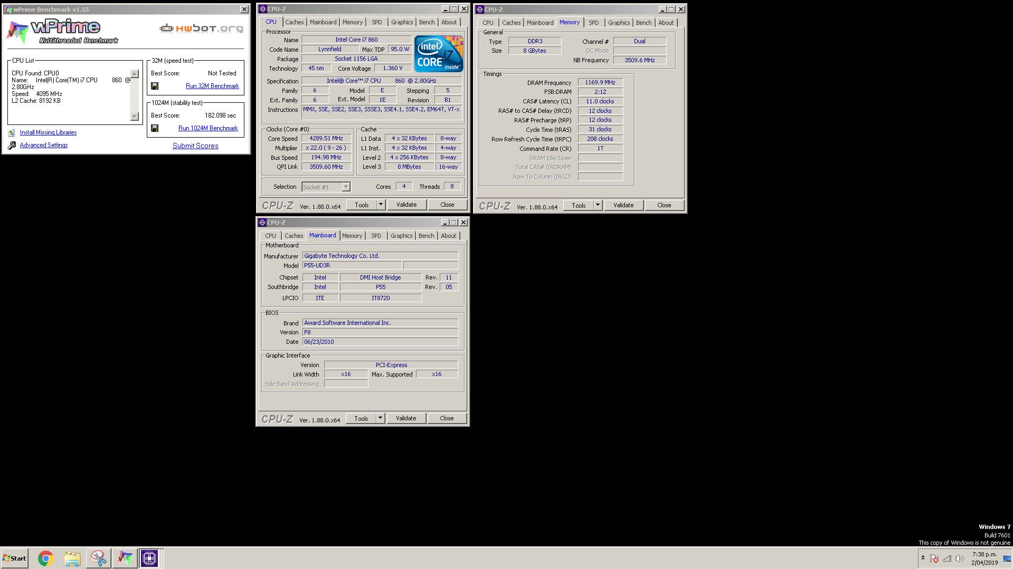The image size is (1013, 569).
Task: Click the NB Frequency value 3509.6 MHz
Action: coord(640,61)
